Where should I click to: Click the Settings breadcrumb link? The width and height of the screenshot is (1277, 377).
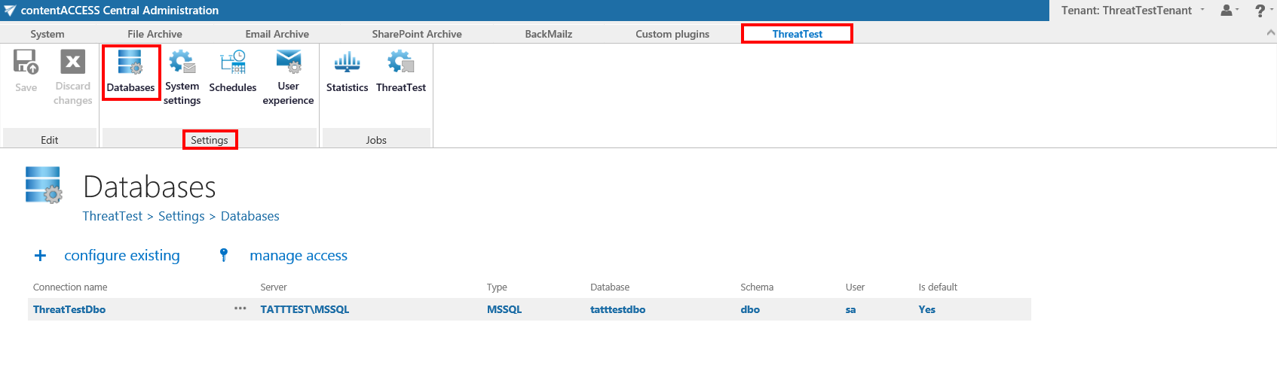click(x=182, y=216)
